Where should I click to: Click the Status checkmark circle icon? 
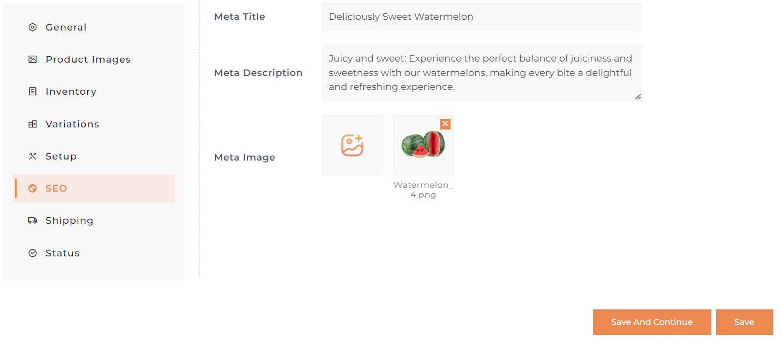pyautogui.click(x=33, y=253)
